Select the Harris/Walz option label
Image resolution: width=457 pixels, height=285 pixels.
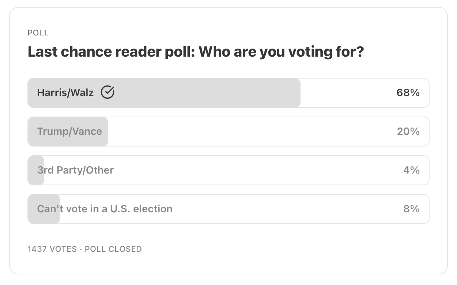tap(65, 93)
